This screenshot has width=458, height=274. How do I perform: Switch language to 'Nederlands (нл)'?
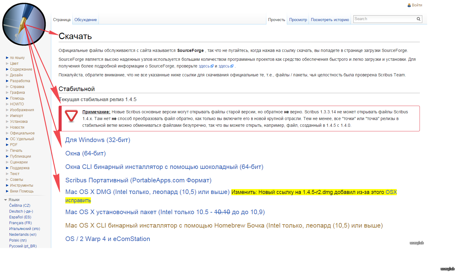[x=23, y=235]
